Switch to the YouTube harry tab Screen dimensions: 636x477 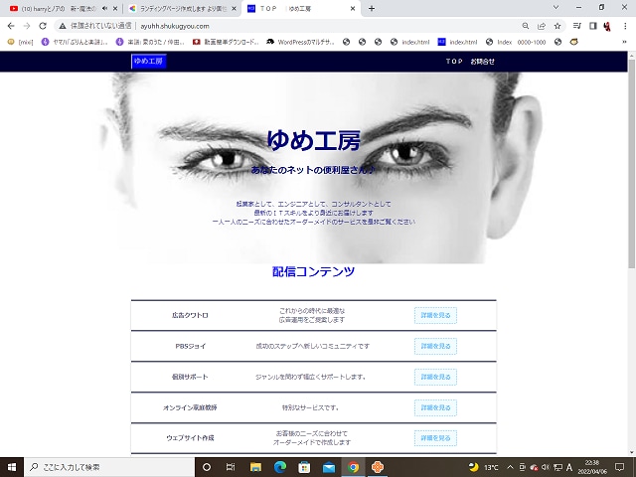(61, 9)
